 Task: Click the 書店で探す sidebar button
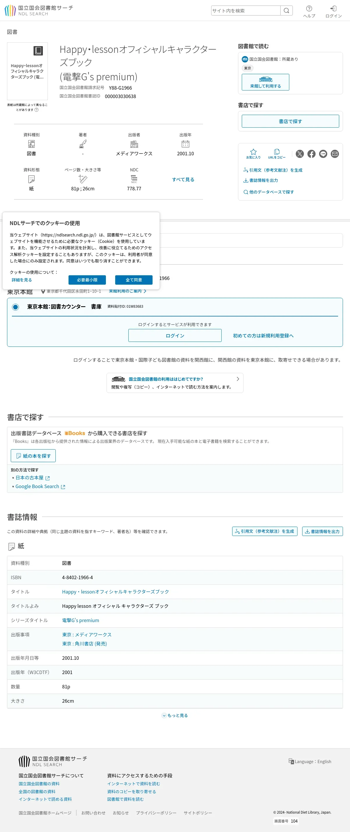pos(290,121)
